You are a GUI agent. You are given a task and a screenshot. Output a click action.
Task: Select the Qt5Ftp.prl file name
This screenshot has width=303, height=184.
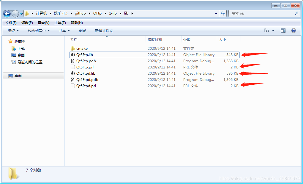tap(85, 67)
